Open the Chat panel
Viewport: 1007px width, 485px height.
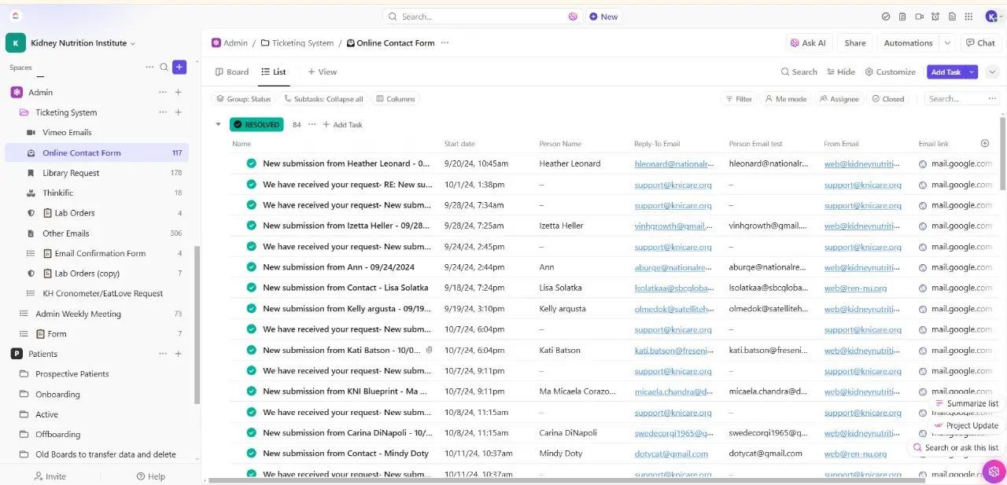[x=980, y=43]
